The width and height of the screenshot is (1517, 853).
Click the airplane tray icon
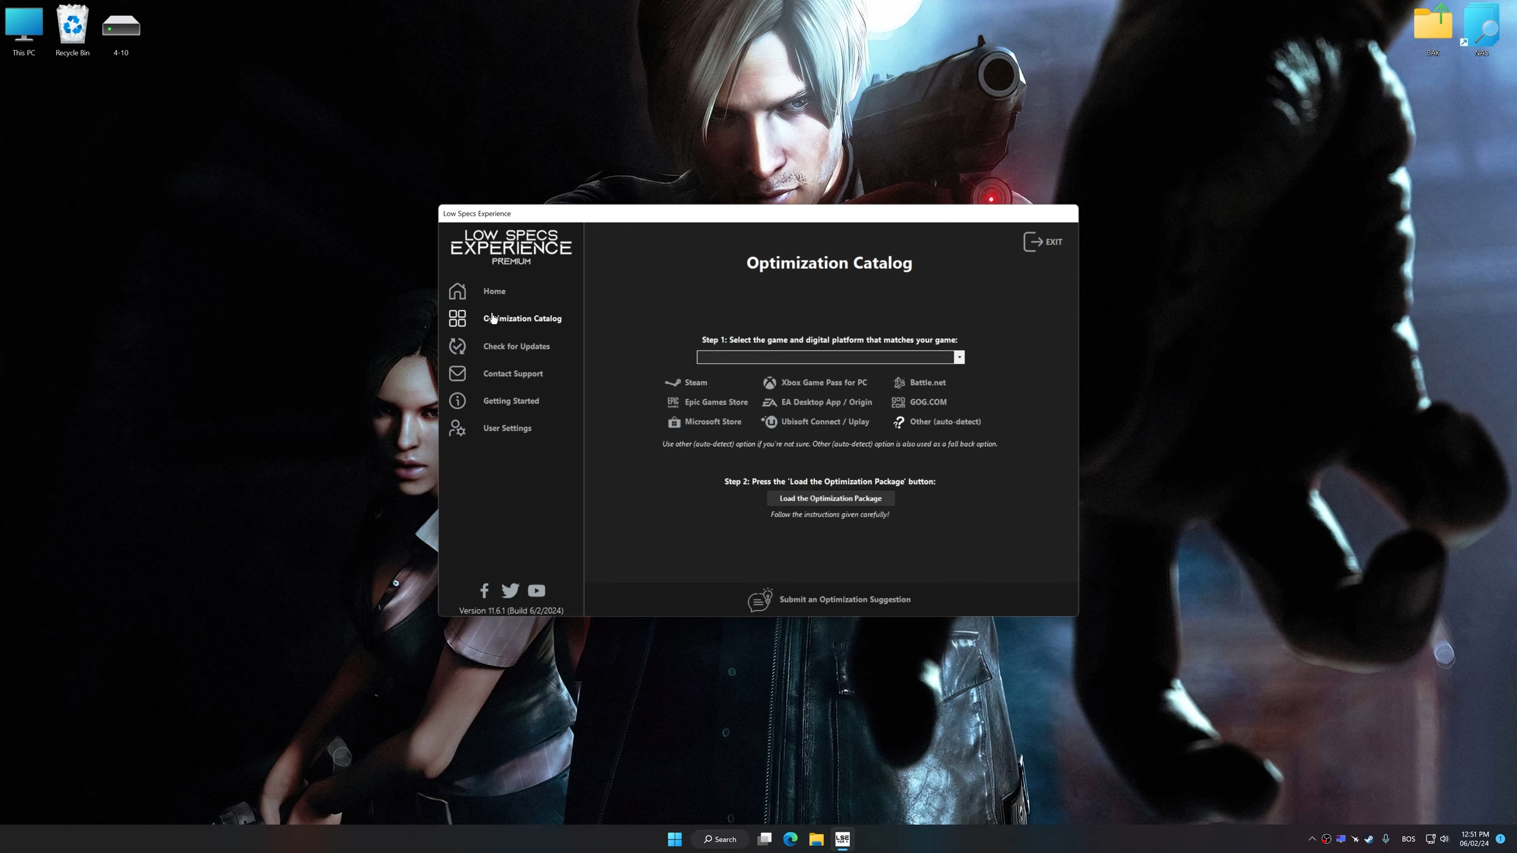pyautogui.click(x=1355, y=839)
